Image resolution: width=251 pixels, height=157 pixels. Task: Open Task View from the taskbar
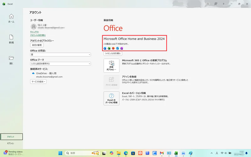[x=104, y=153]
